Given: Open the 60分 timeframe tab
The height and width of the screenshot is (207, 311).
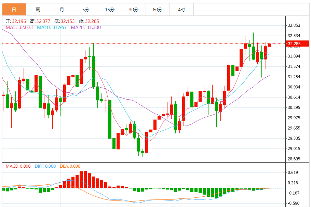Looking at the screenshot, I should [x=158, y=10].
